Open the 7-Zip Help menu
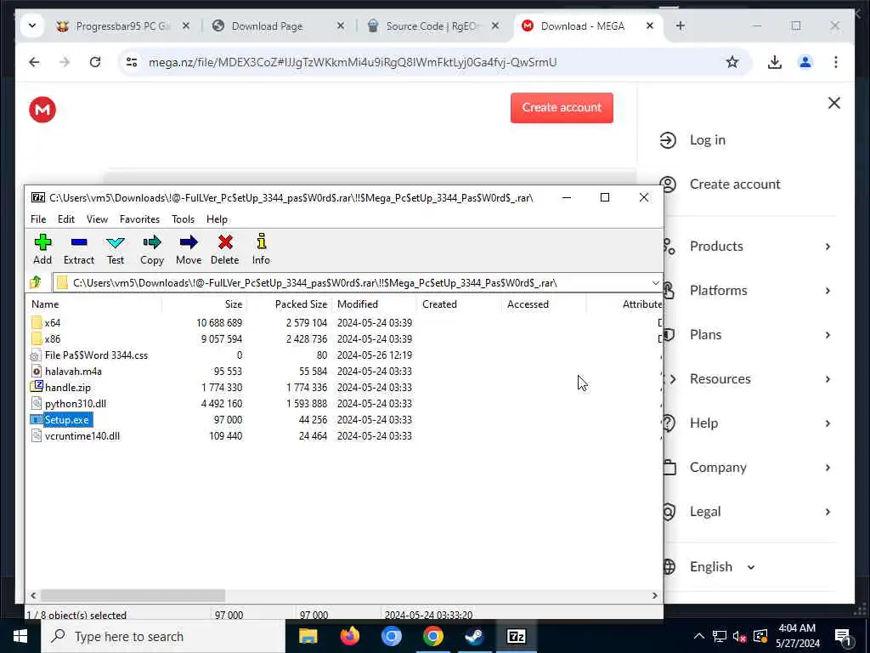Viewport: 870px width, 653px height. [217, 219]
